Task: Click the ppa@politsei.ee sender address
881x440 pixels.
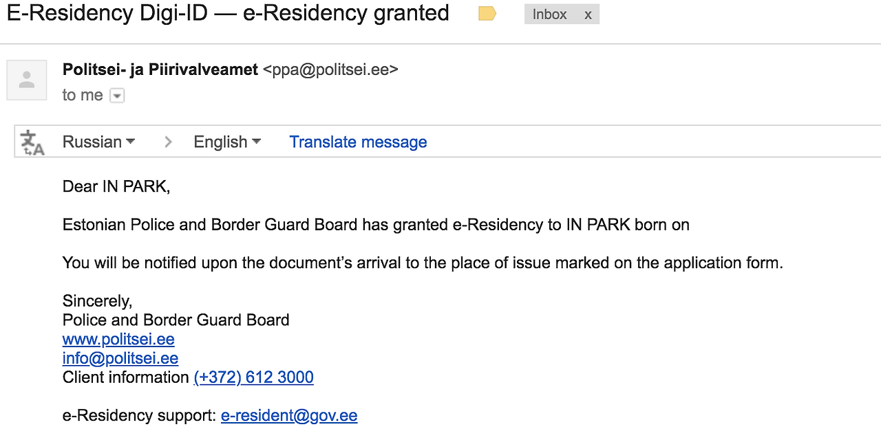Action: click(x=330, y=69)
